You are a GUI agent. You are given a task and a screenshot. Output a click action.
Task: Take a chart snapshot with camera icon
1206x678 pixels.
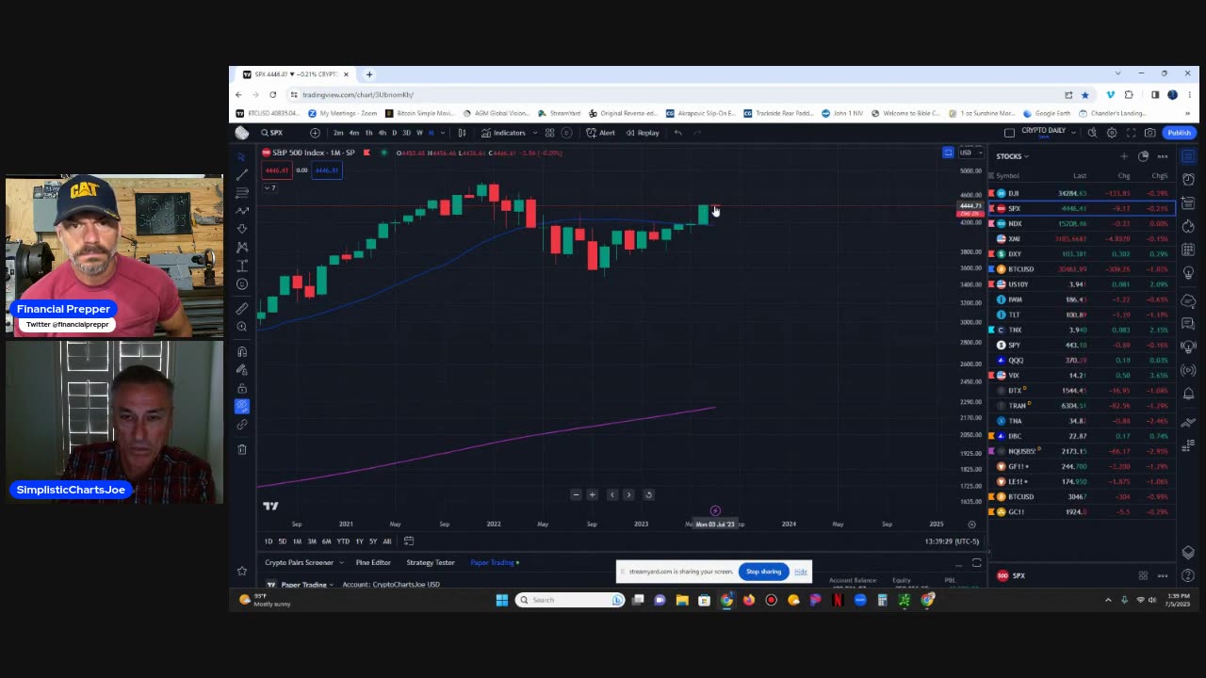pos(1149,133)
